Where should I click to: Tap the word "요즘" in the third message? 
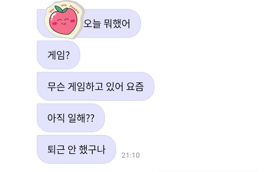click(135, 87)
